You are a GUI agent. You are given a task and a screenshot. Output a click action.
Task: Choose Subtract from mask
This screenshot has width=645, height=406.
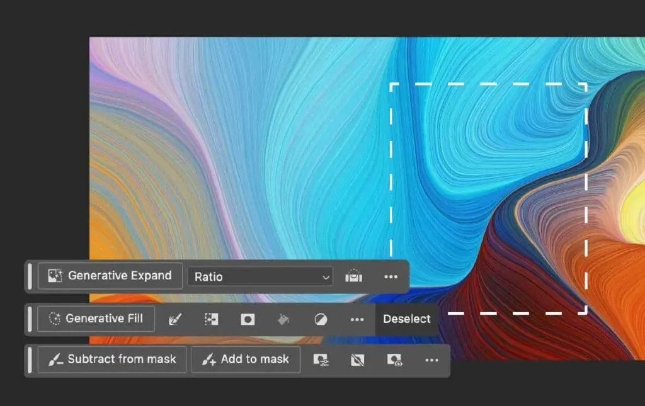pyautogui.click(x=112, y=359)
